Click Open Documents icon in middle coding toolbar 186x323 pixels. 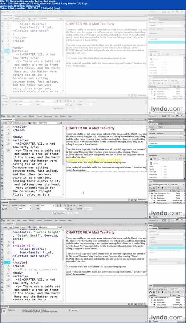2,127
